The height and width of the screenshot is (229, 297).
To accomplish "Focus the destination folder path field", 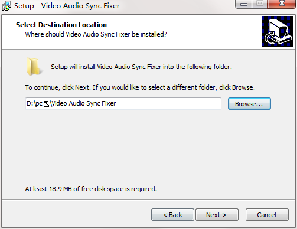I will (123, 103).
